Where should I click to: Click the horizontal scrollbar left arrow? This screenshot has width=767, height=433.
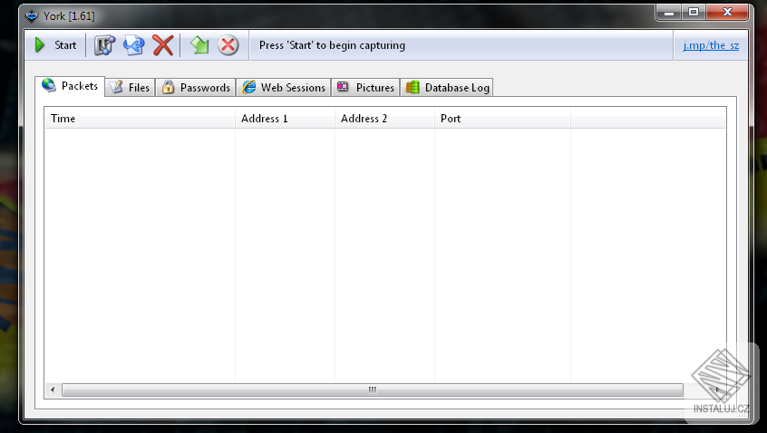[x=53, y=390]
